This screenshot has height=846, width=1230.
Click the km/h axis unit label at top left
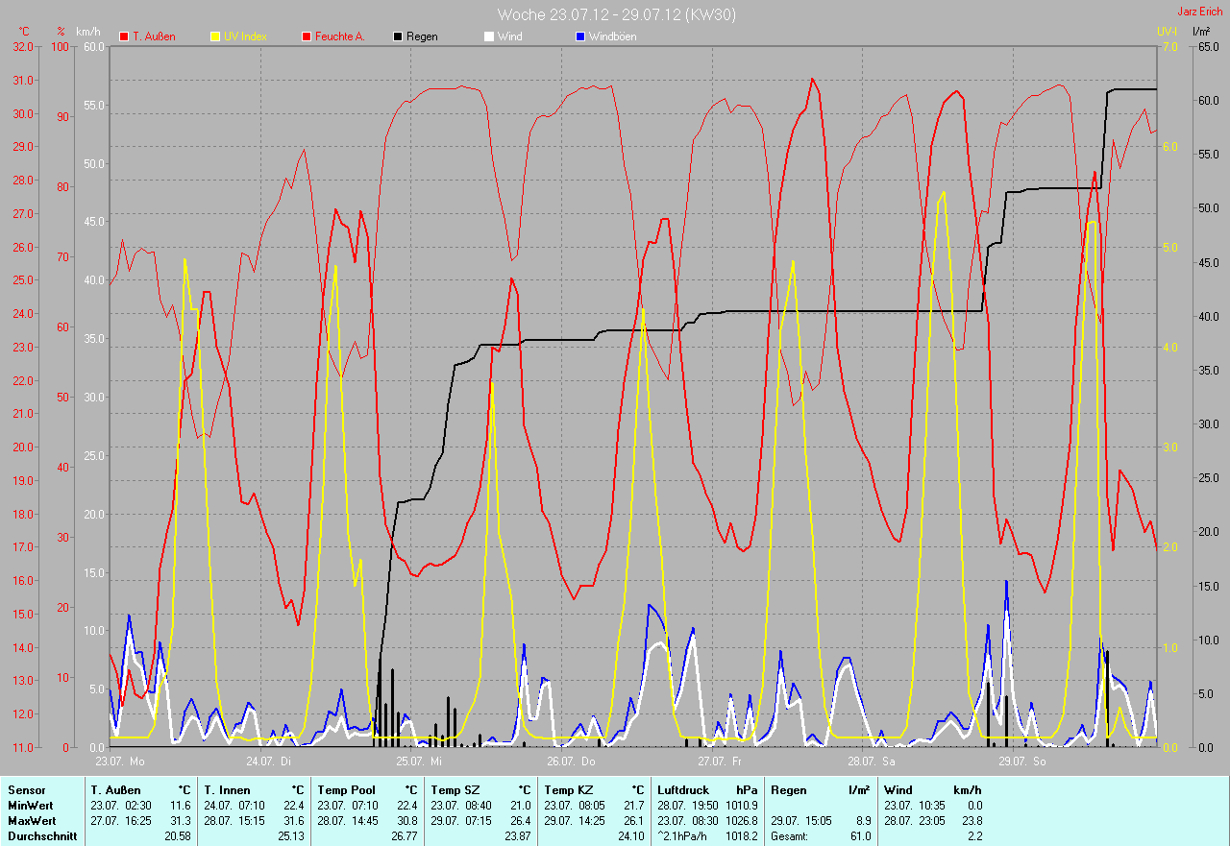[88, 32]
